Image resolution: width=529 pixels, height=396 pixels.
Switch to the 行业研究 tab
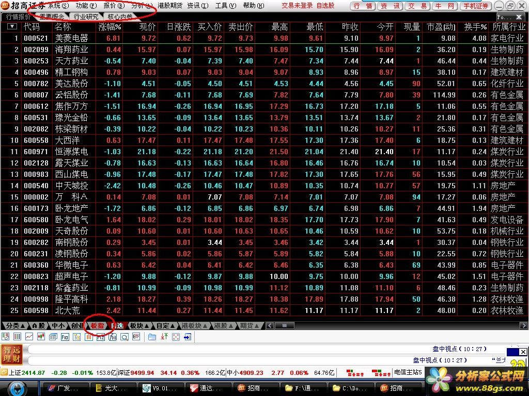(x=86, y=16)
